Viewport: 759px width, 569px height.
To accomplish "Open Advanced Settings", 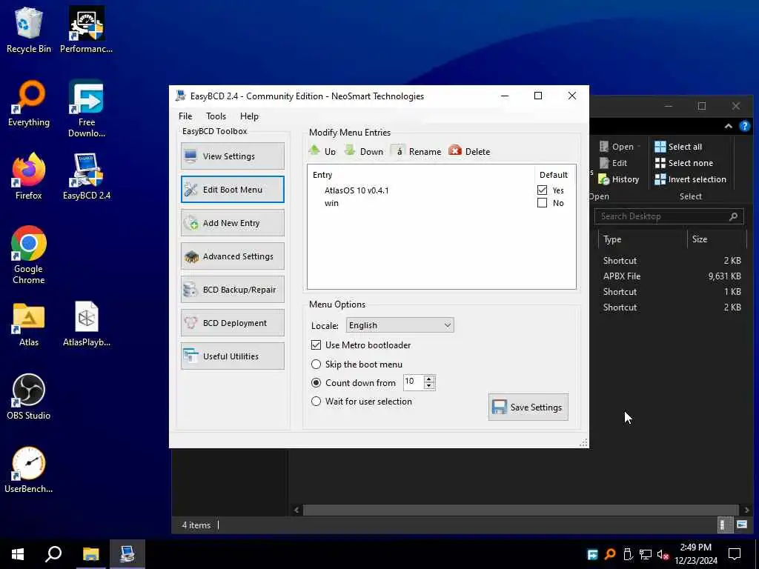I will click(x=232, y=256).
